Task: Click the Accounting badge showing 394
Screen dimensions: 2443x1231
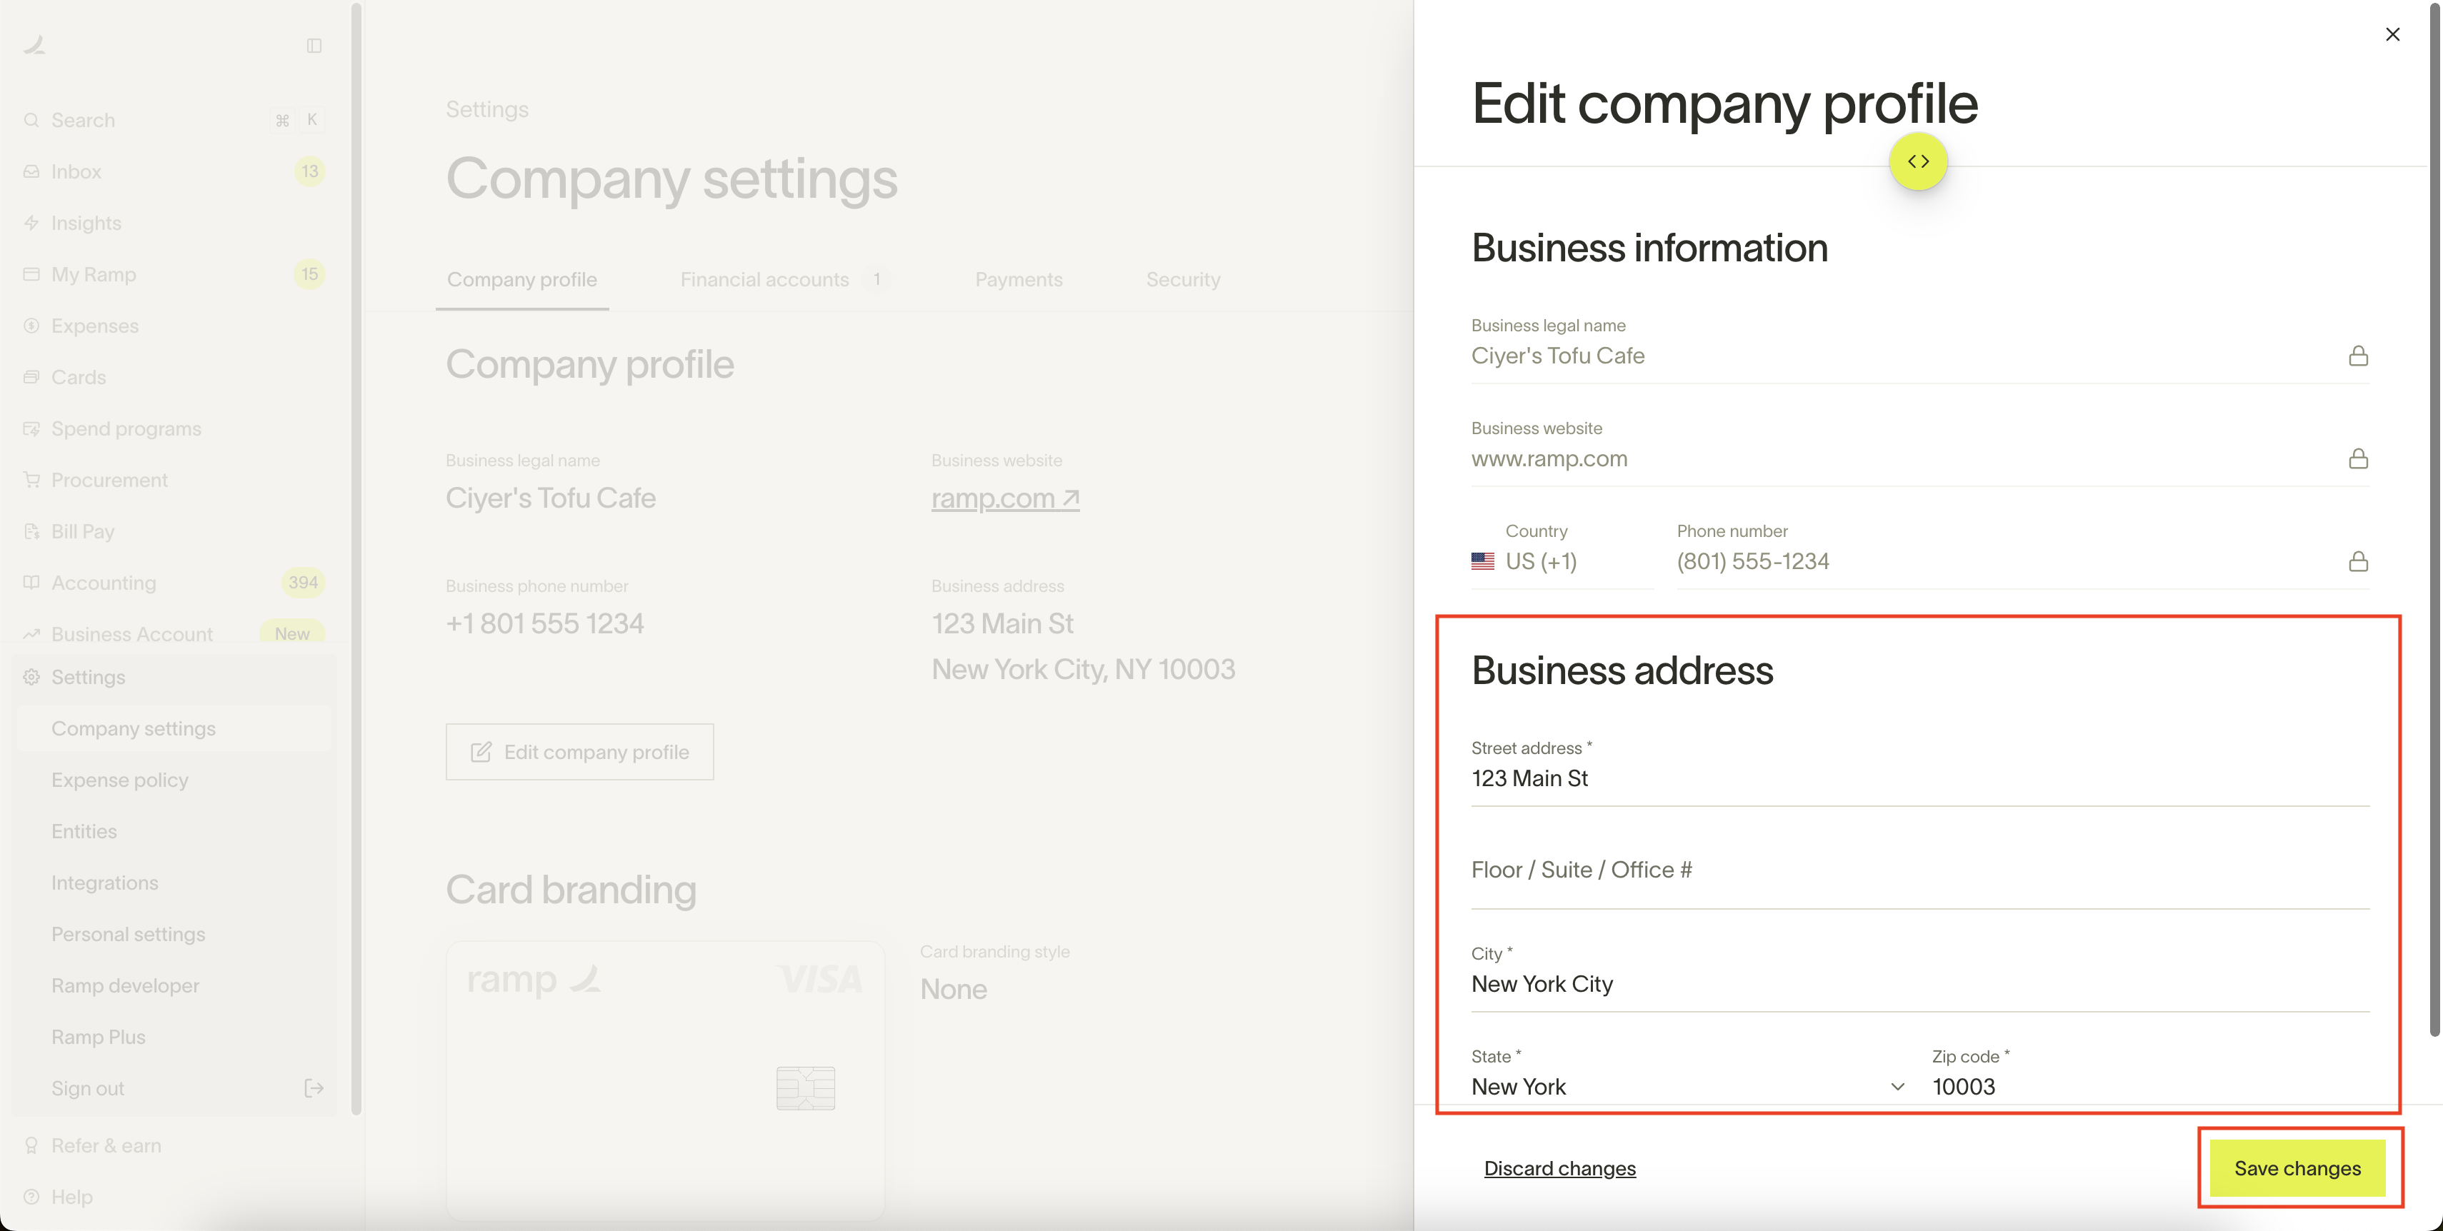Action: tap(303, 583)
